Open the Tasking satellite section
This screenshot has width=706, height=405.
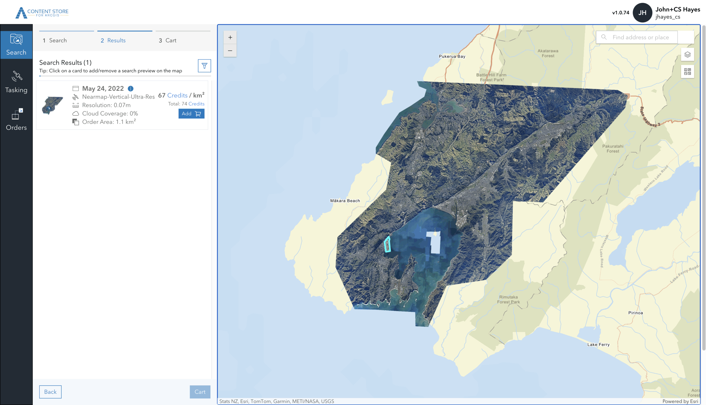click(16, 82)
